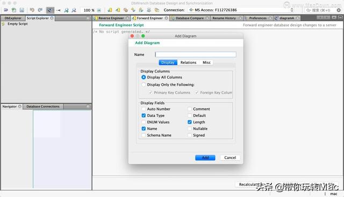The image size is (344, 197).
Task: Open the diagramA tab
Action: 286,18
